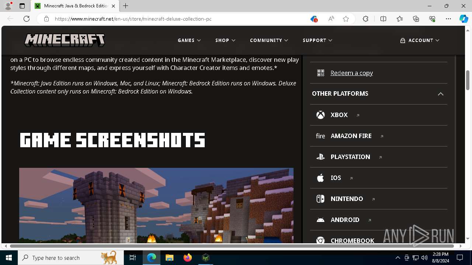
Task: Open Collections panel
Action: (416, 19)
